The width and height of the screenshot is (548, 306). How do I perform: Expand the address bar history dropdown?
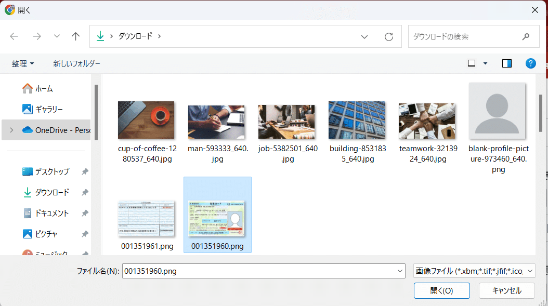coord(365,36)
